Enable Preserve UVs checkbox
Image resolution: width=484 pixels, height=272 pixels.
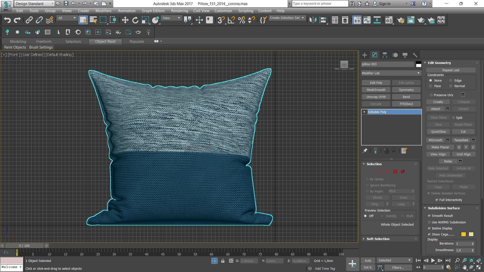coord(431,95)
